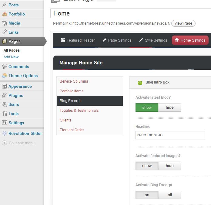
Task: Click the Tools wrench icon in sidebar
Action: (5, 114)
